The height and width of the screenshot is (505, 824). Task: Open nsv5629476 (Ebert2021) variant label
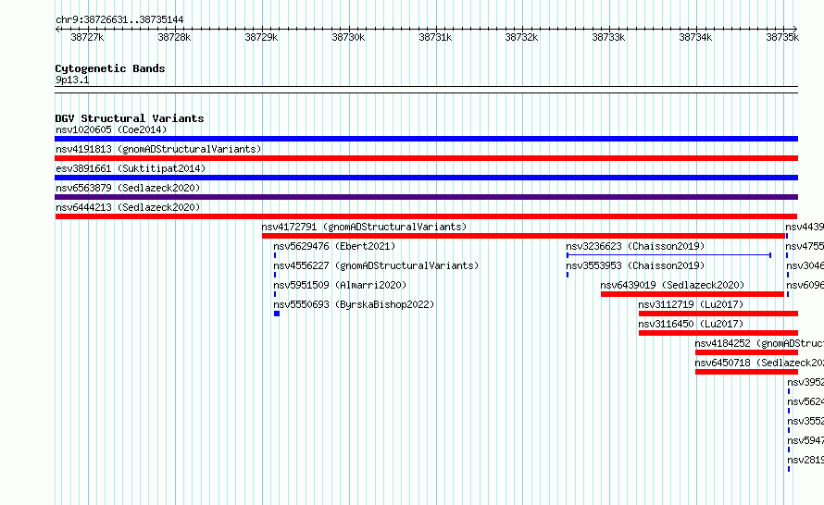point(334,246)
